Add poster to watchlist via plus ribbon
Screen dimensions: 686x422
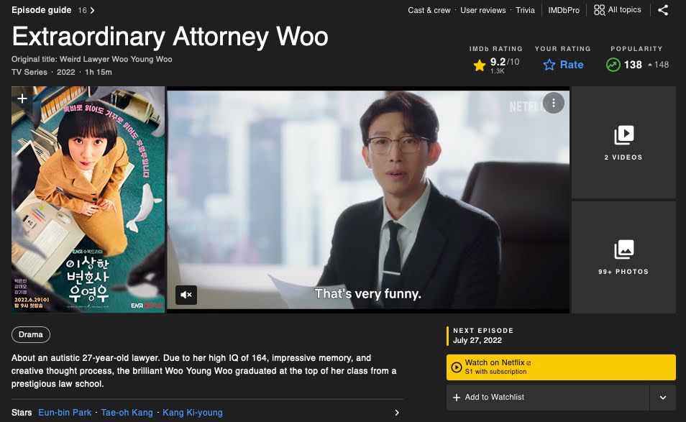22,98
